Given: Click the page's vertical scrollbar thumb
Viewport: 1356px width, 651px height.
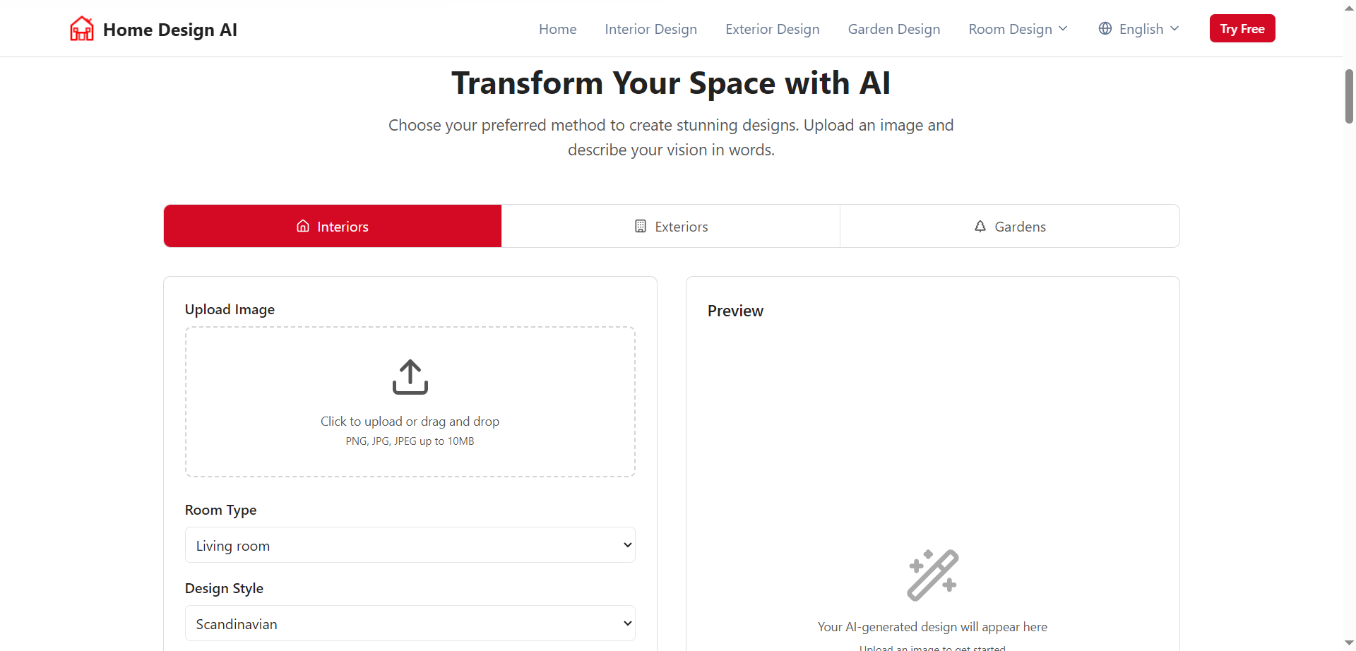Looking at the screenshot, I should click(1349, 96).
